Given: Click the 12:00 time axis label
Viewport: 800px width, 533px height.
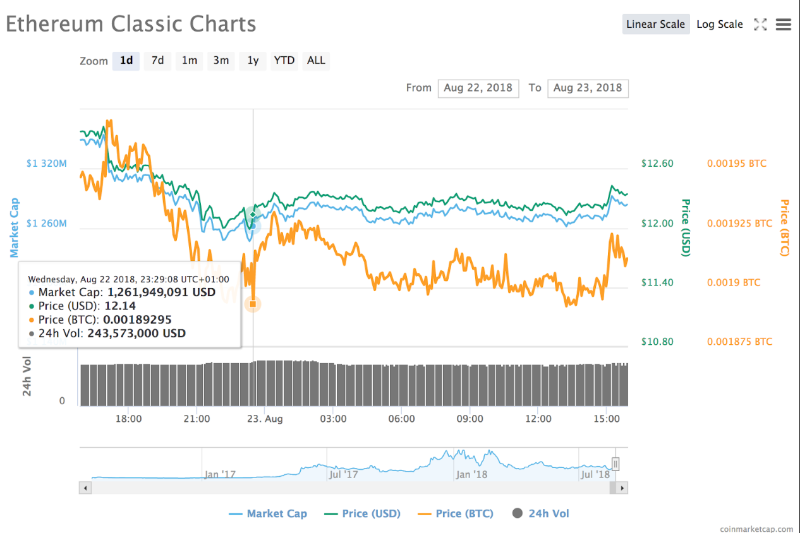Looking at the screenshot, I should (x=538, y=419).
